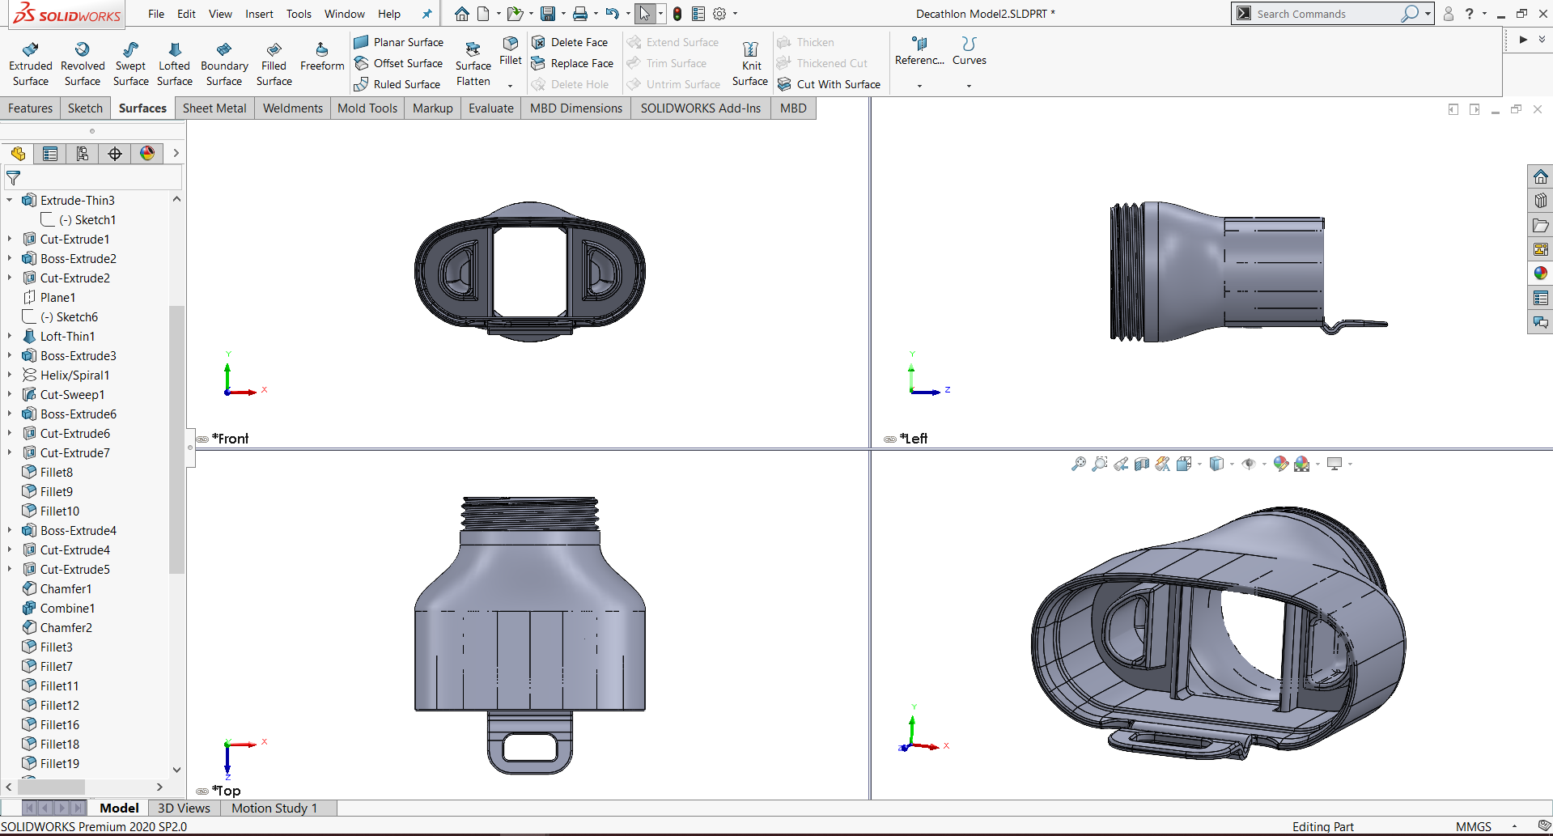Click the Save icon in toolbar
This screenshot has width=1553, height=836.
(548, 14)
